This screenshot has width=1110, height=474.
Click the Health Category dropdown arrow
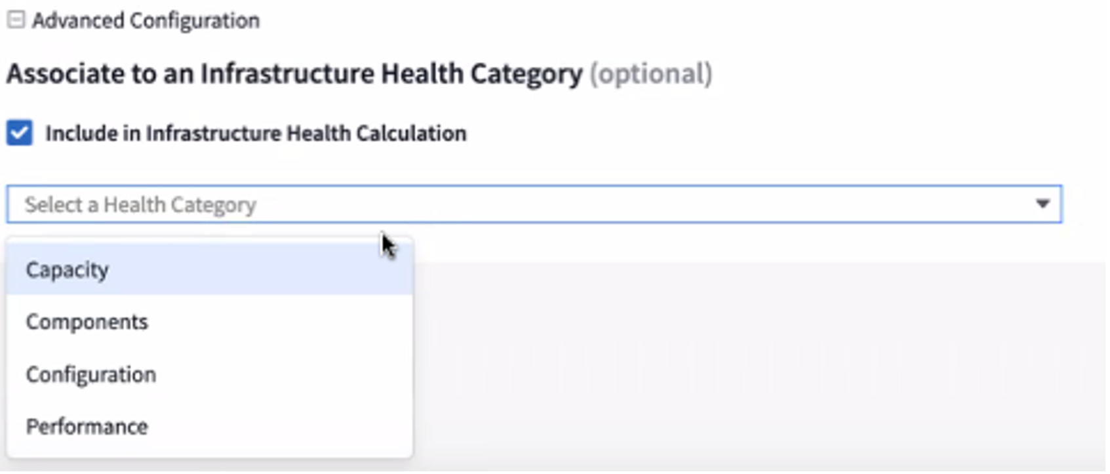coord(1042,205)
